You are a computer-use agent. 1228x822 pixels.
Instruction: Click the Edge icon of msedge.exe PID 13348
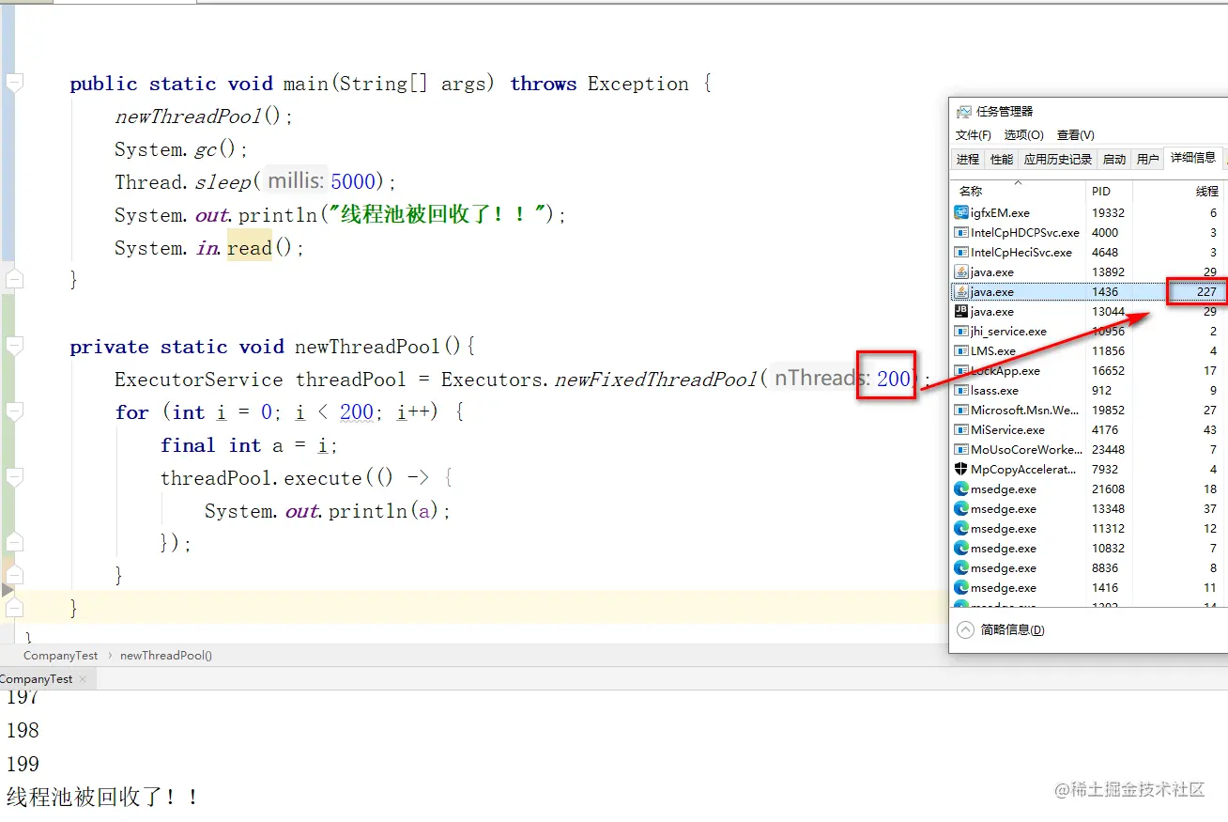tap(961, 508)
